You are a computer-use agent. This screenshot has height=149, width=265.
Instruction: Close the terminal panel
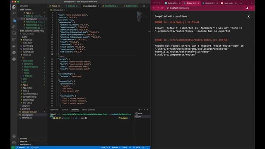pos(148,110)
